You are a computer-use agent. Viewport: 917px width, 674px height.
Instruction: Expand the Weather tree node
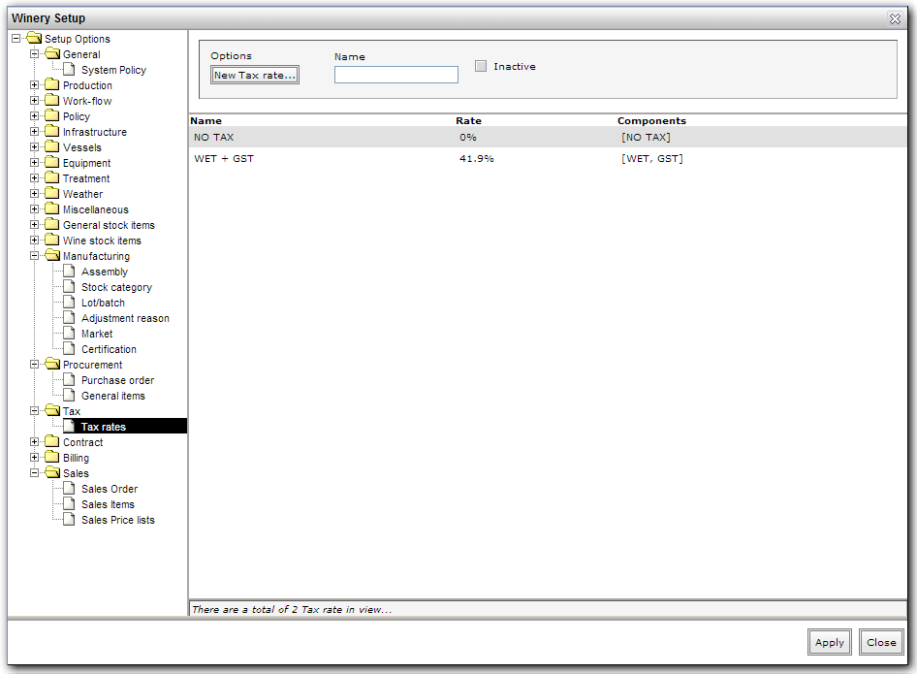tap(35, 194)
